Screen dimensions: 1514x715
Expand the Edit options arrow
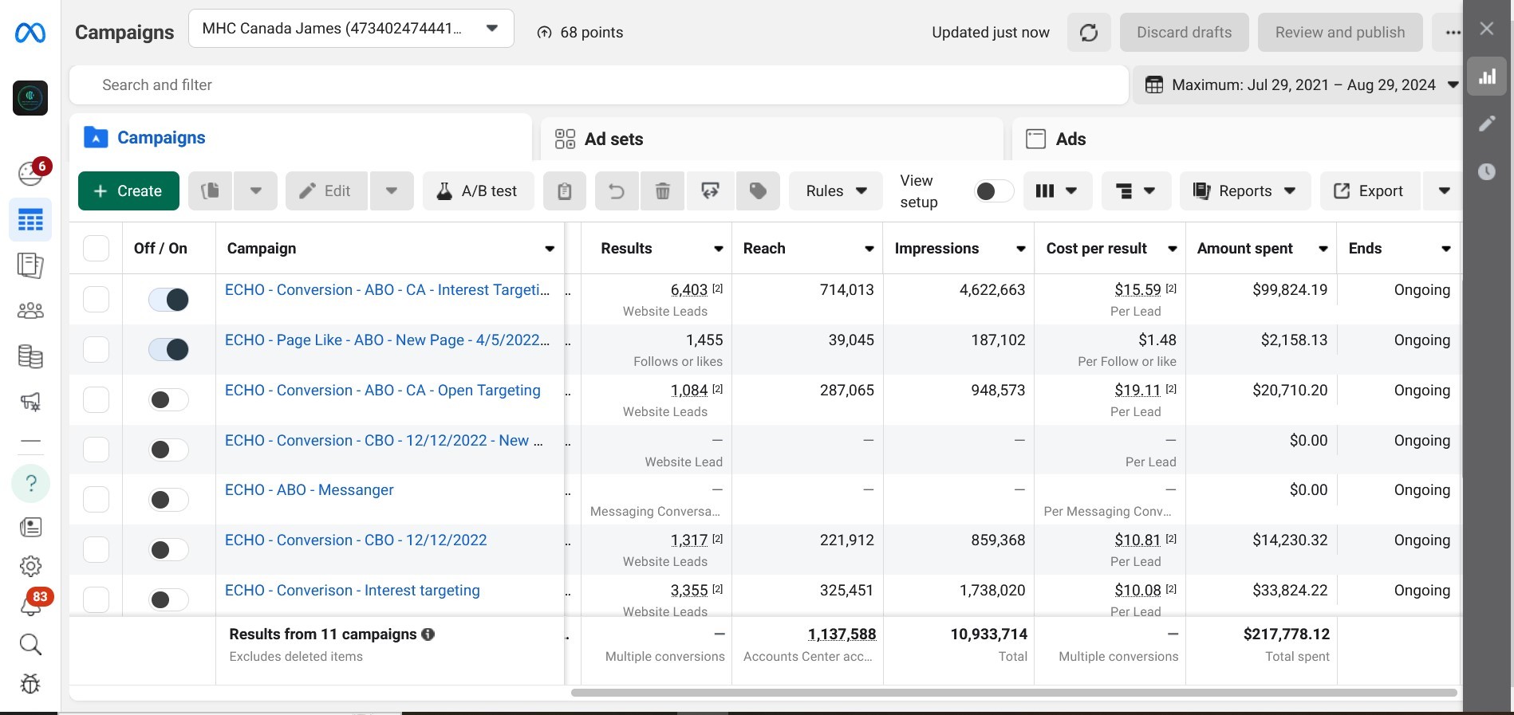pos(392,191)
